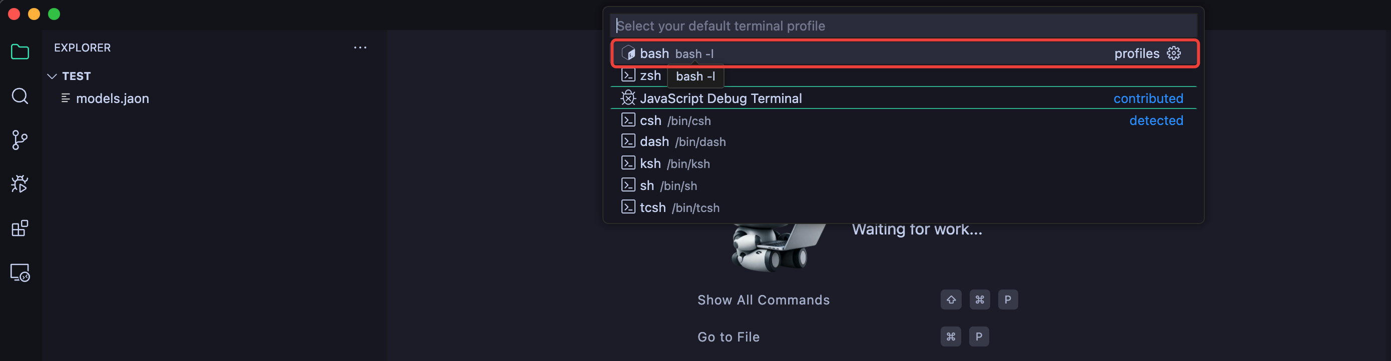Open the Search view icon
1391x361 pixels.
pyautogui.click(x=20, y=96)
